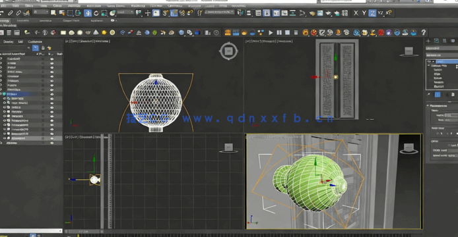
Task: Select the Link tool in main toolbar
Action: [10, 13]
